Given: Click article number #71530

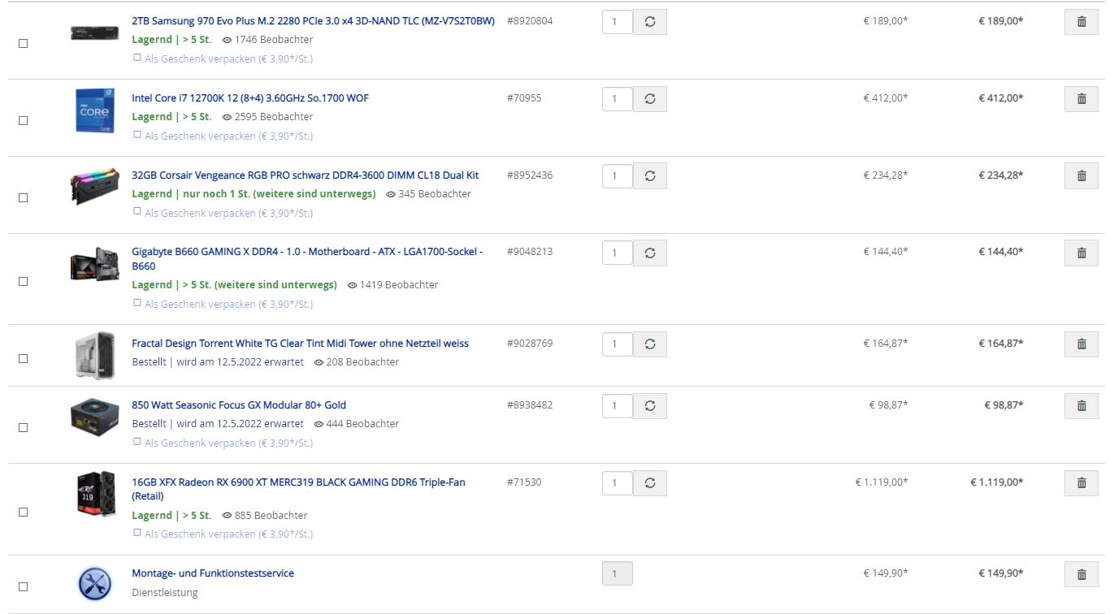Looking at the screenshot, I should (x=524, y=482).
